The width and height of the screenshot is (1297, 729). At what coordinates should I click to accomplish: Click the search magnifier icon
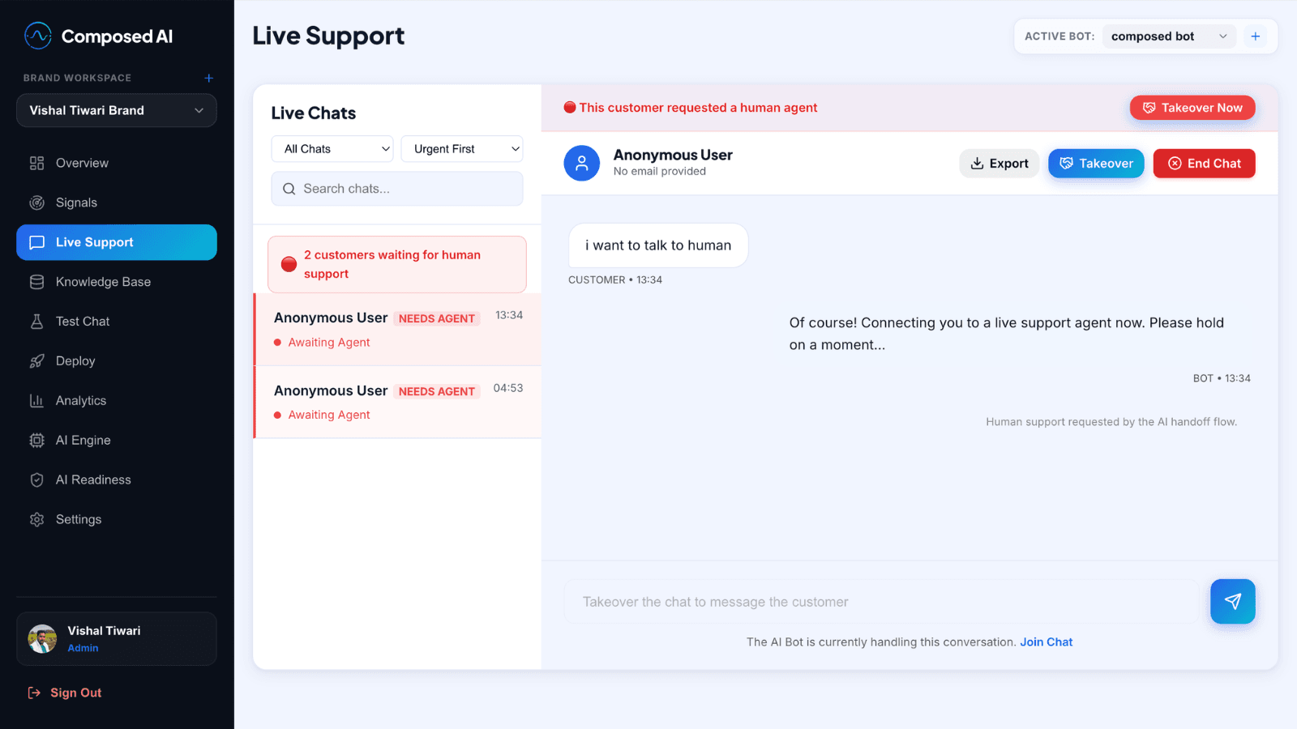pyautogui.click(x=289, y=189)
